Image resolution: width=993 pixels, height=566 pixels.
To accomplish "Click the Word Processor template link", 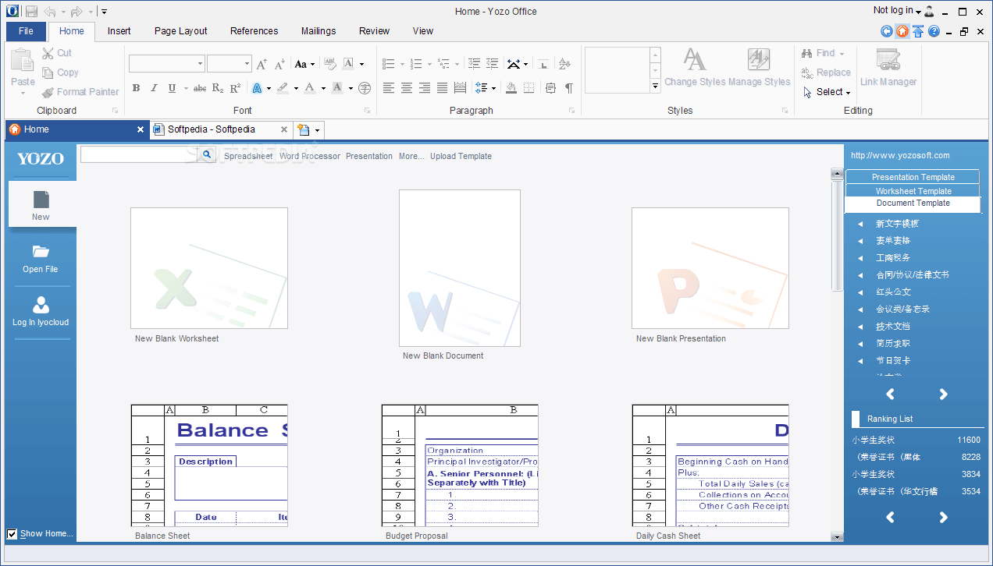I will (310, 156).
